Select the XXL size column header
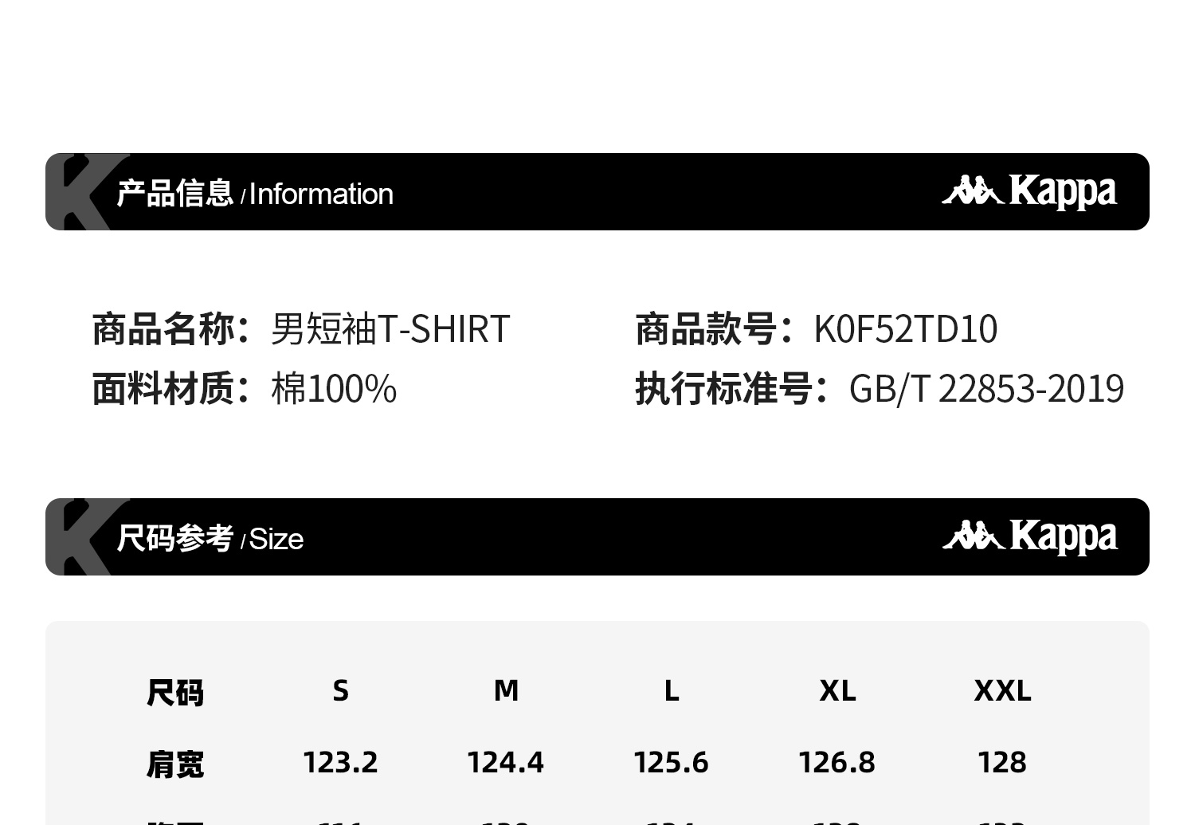The image size is (1195, 825). [x=1002, y=690]
